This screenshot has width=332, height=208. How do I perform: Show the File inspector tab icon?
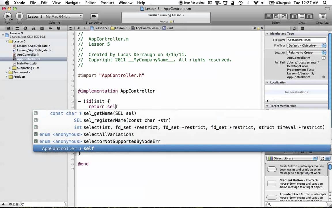(294, 28)
